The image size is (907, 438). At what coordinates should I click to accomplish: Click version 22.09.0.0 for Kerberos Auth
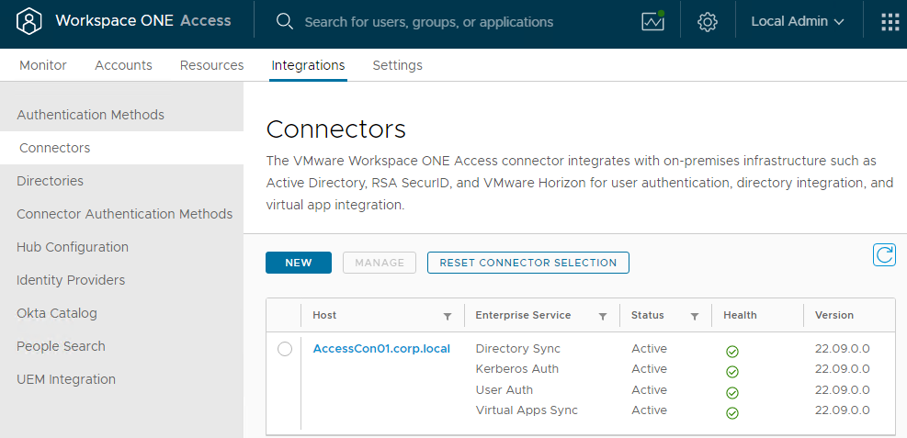842,368
